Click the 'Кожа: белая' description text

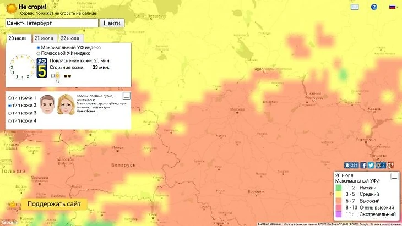point(86,111)
